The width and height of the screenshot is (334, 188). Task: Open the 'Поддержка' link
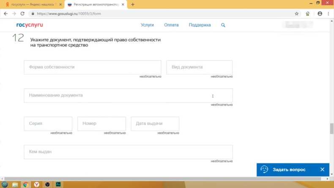click(200, 25)
